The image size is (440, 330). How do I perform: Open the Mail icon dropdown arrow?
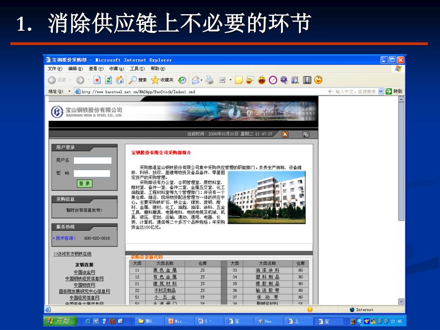point(202,80)
